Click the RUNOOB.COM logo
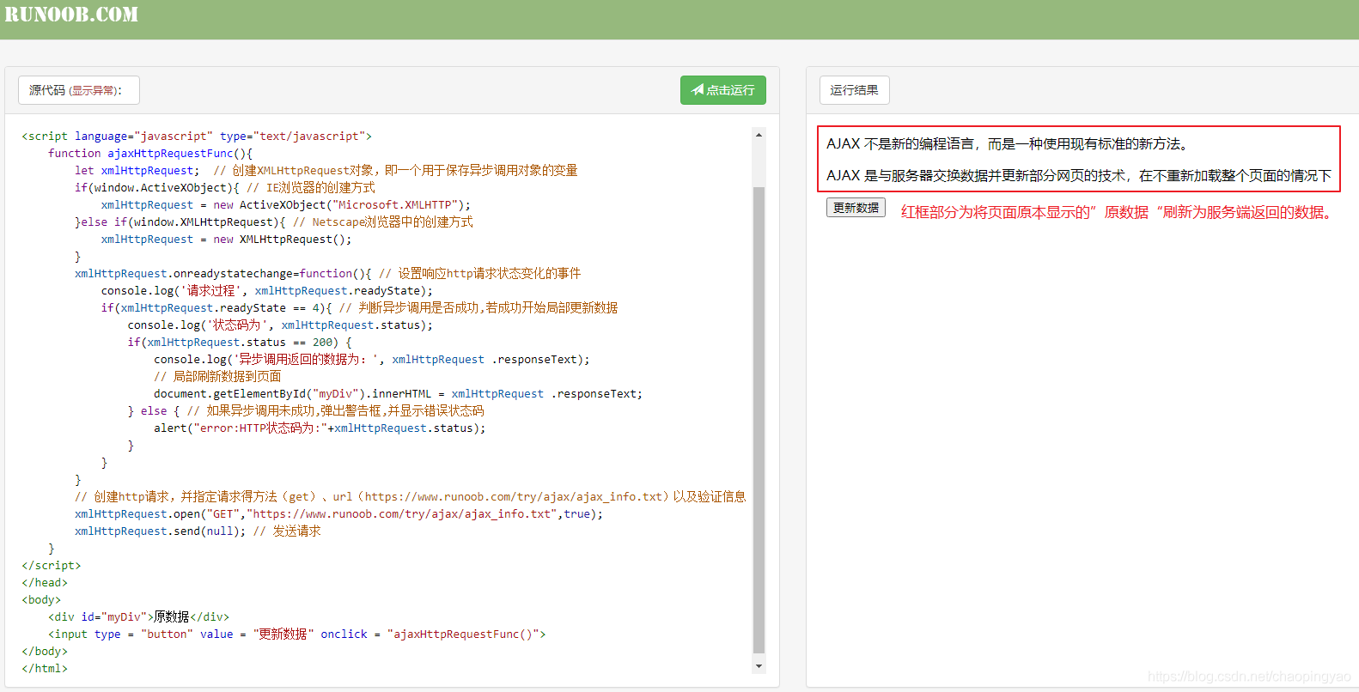The height and width of the screenshot is (692, 1359). 71,15
